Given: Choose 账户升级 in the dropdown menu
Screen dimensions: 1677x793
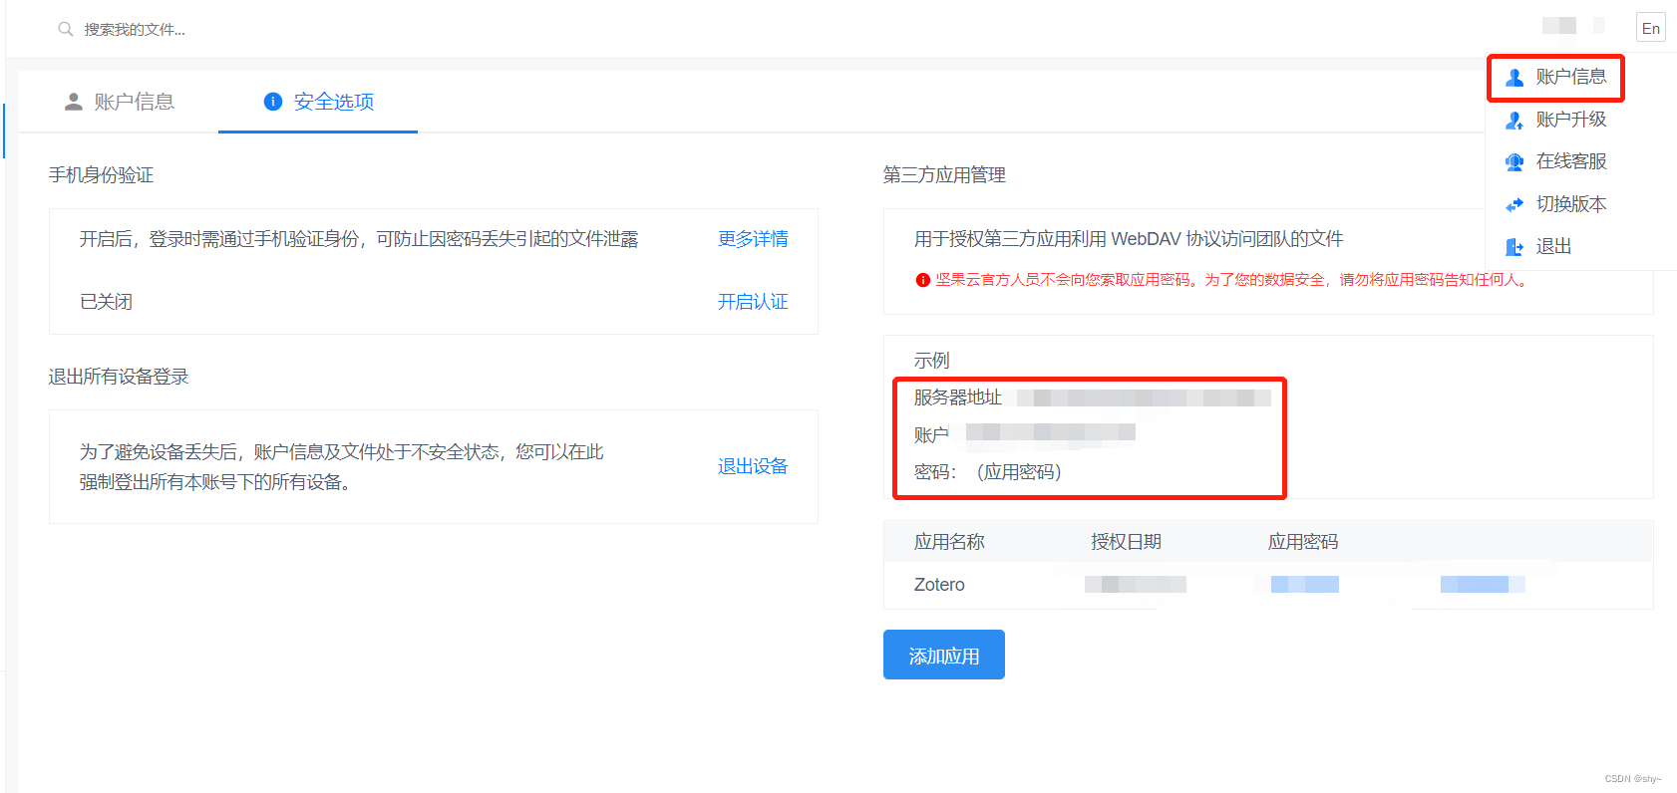Looking at the screenshot, I should 1556,120.
